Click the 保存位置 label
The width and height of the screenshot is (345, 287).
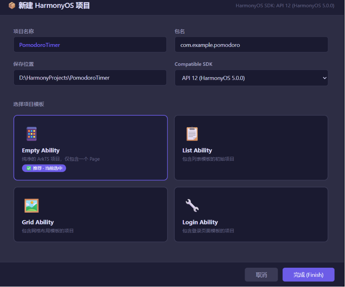24,64
